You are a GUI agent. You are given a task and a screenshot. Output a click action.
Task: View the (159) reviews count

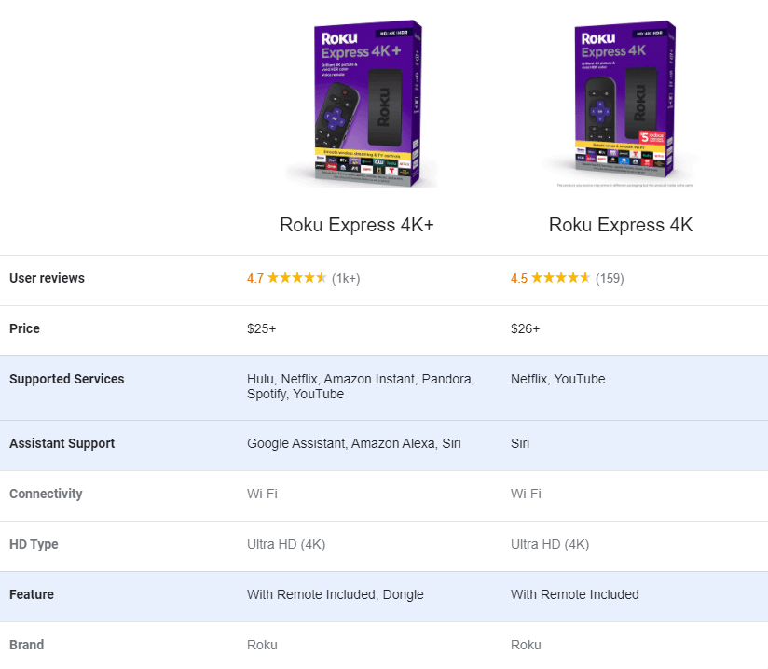coord(610,278)
